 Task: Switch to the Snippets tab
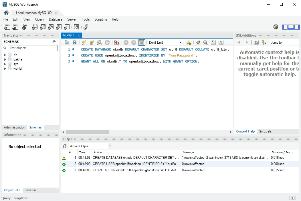[x=265, y=131]
